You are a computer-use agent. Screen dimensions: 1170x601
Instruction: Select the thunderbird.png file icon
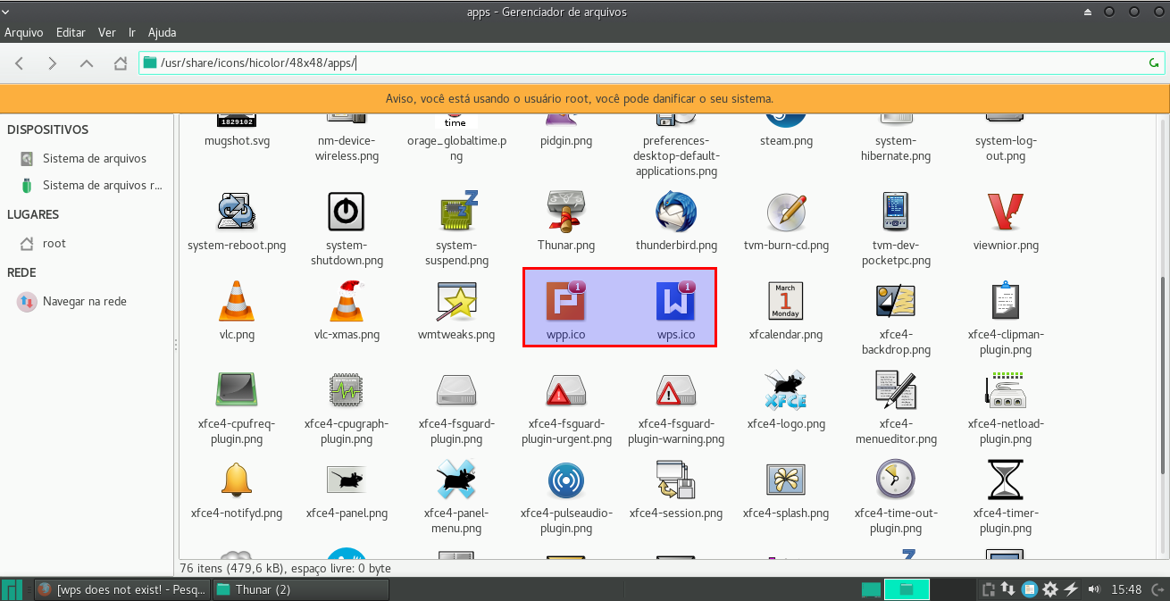pos(676,212)
